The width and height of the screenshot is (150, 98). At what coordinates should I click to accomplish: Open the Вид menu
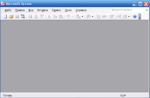coord(31,10)
